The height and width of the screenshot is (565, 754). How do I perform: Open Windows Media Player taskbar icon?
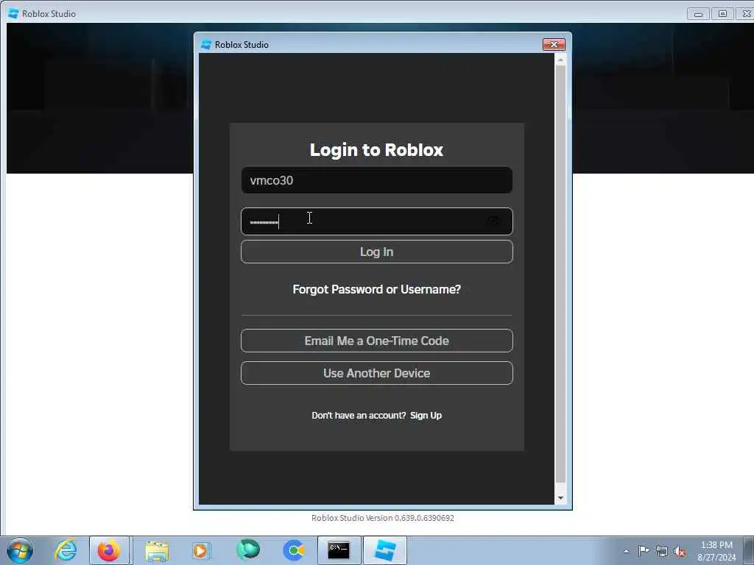(201, 550)
